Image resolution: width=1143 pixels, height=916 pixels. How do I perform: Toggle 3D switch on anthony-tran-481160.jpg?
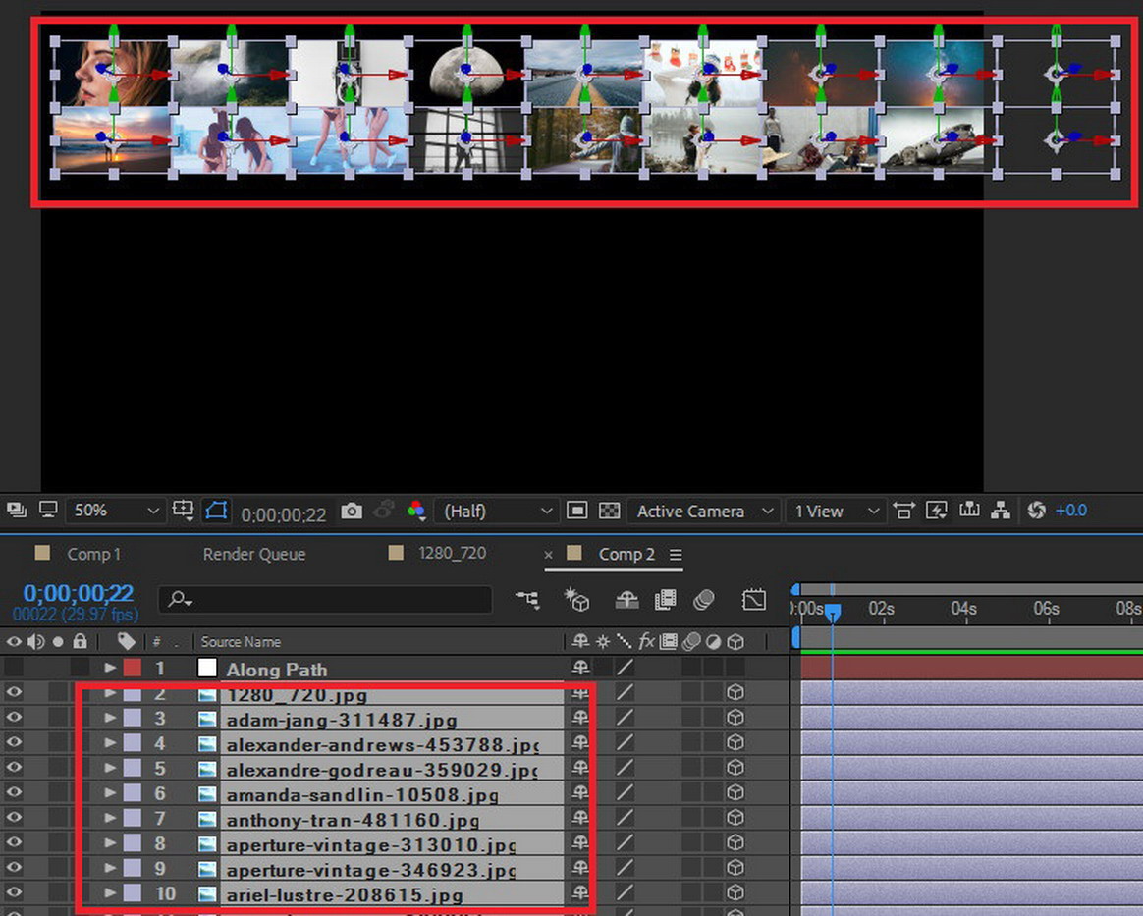tap(735, 818)
